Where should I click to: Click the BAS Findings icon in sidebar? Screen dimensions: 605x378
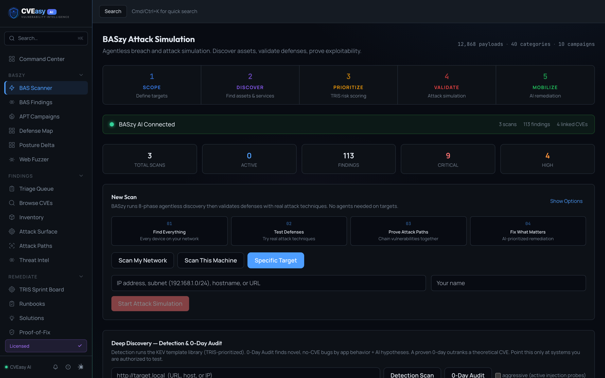coord(12,102)
